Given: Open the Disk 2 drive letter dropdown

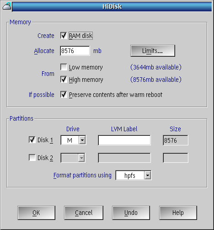Looking at the screenshot, I should click(x=81, y=158).
